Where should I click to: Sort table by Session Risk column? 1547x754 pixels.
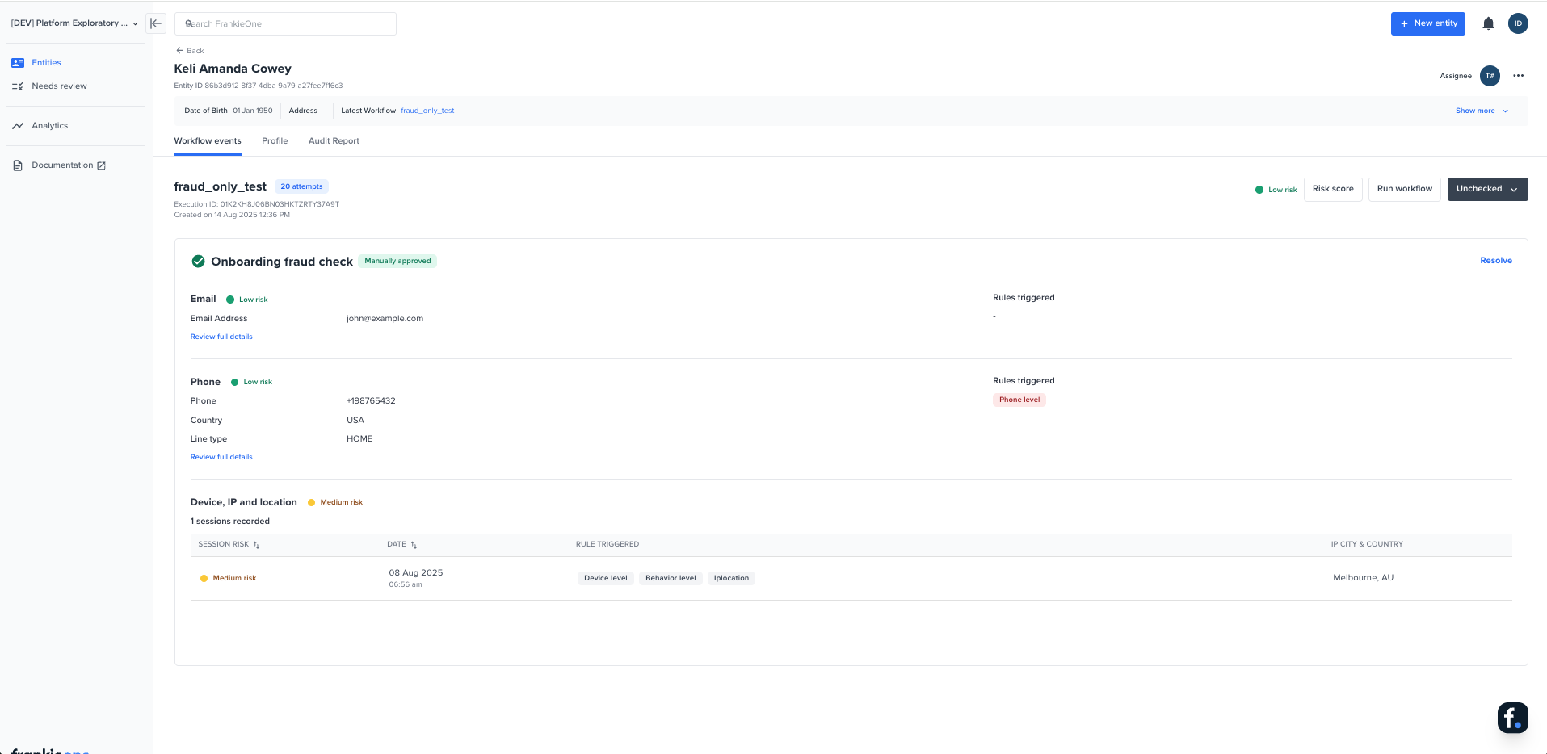(x=256, y=545)
